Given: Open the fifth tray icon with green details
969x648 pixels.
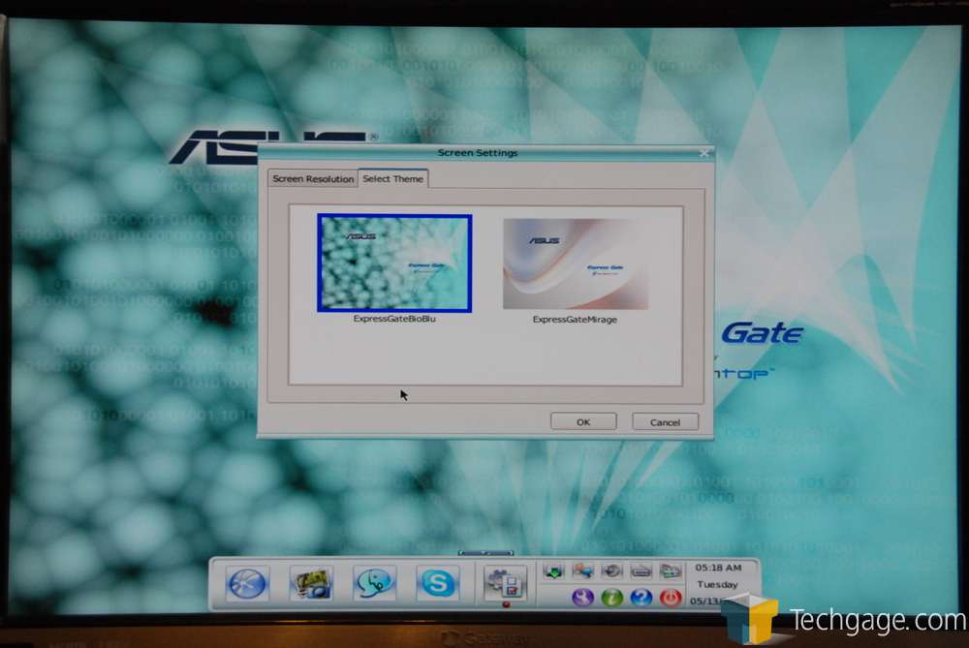Looking at the screenshot, I should click(x=670, y=571).
